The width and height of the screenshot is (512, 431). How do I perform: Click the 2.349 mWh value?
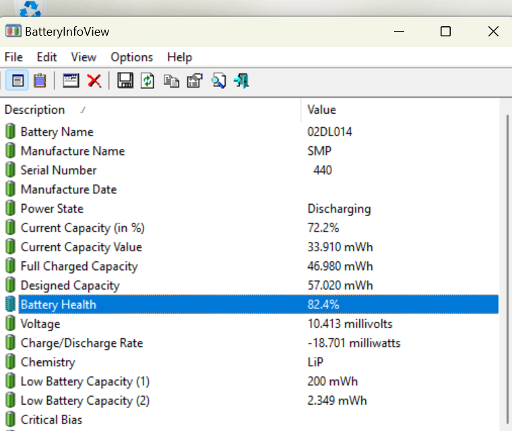pyautogui.click(x=337, y=400)
